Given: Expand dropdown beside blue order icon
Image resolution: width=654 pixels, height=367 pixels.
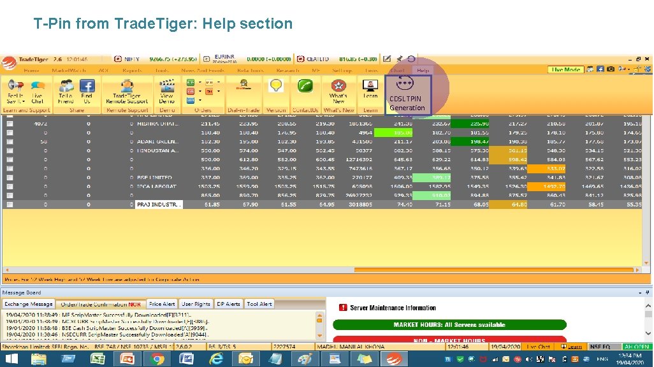Looking at the screenshot, I should click(200, 100).
